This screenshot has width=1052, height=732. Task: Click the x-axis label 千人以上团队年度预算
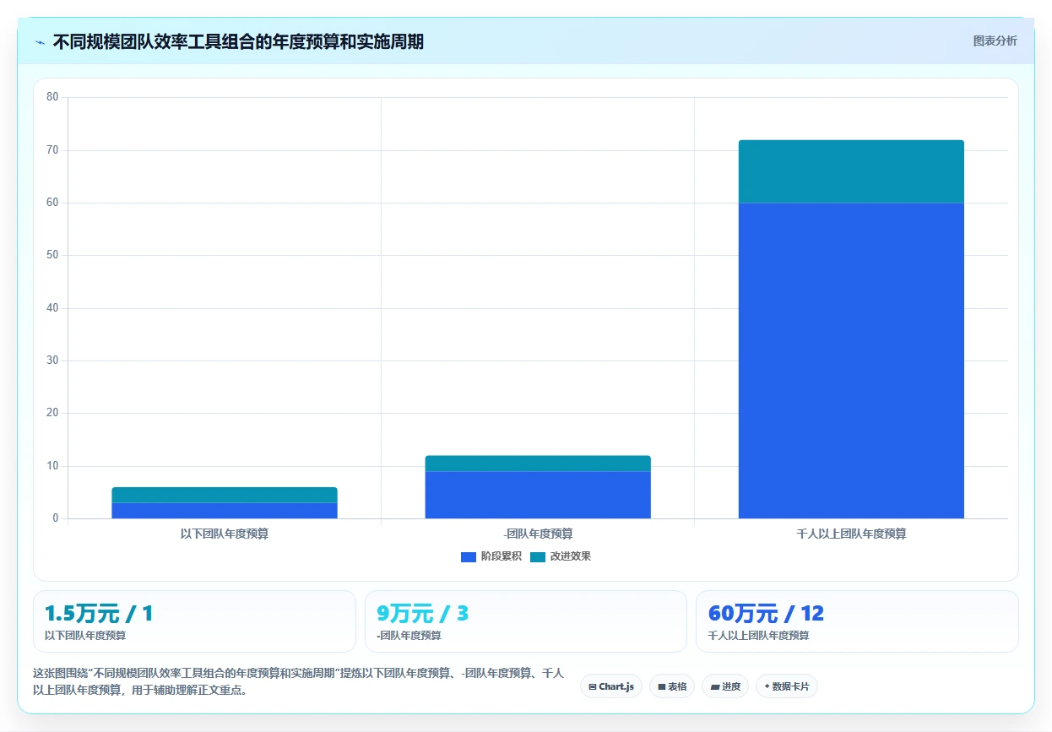point(851,534)
